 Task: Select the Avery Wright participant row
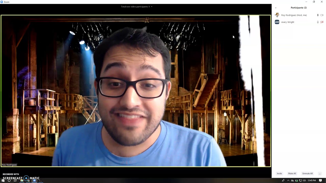click(299, 22)
